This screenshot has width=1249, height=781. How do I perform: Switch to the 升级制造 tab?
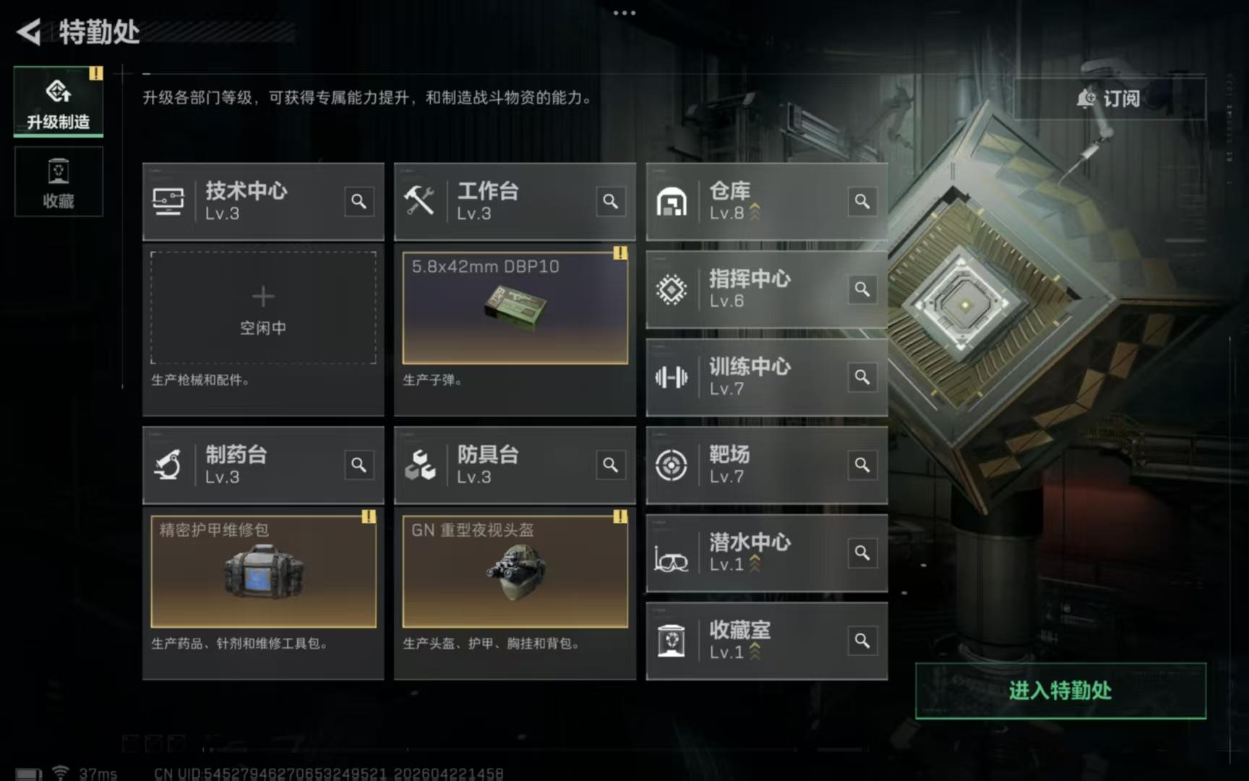59,101
